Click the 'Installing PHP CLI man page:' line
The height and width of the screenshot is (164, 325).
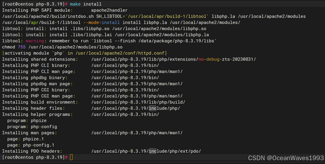coord(92,71)
